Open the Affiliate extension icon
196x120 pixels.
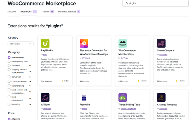[45, 97]
